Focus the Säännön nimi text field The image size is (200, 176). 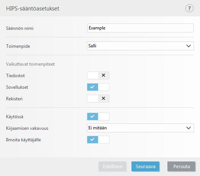(140, 28)
